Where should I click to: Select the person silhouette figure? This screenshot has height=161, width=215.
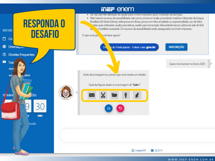tap(126, 95)
